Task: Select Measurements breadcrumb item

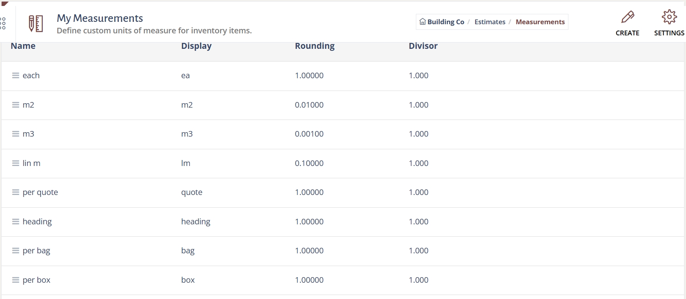Action: (540, 22)
